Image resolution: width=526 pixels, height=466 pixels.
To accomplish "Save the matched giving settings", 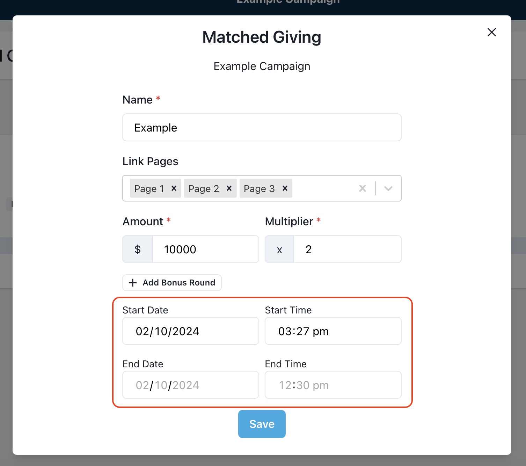I will tap(262, 424).
